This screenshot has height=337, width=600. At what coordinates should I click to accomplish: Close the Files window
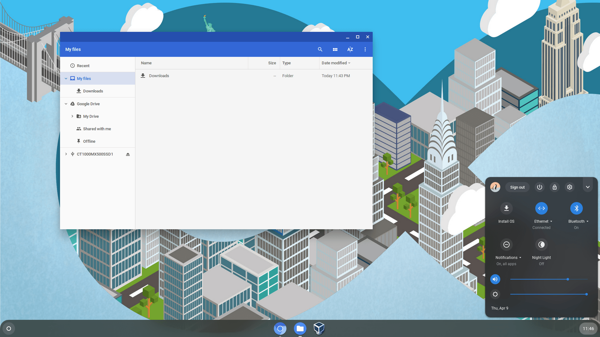click(x=367, y=37)
